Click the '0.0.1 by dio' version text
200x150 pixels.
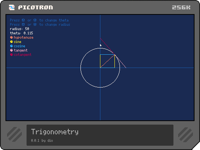[x=42, y=141]
